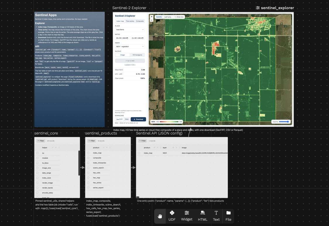Activate the Draw box tool
This screenshot has width=329, height=226.
(x=179, y=17)
